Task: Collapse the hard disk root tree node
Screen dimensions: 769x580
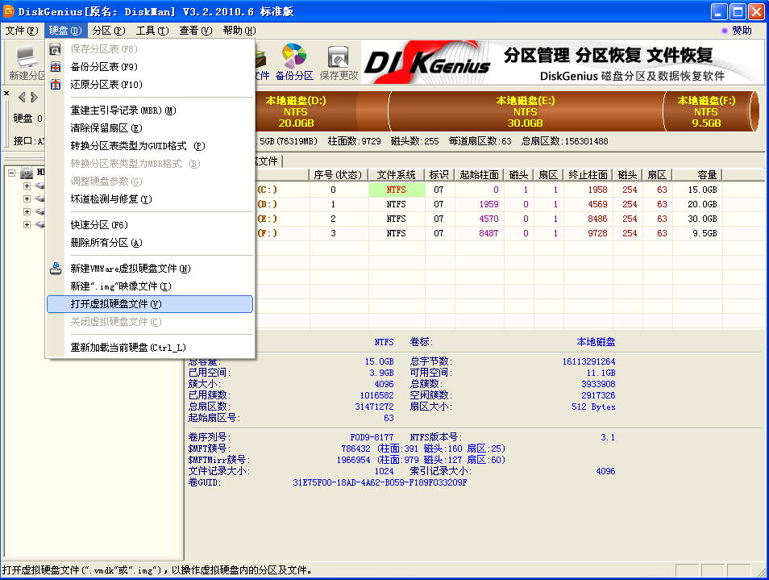Action: coord(12,173)
